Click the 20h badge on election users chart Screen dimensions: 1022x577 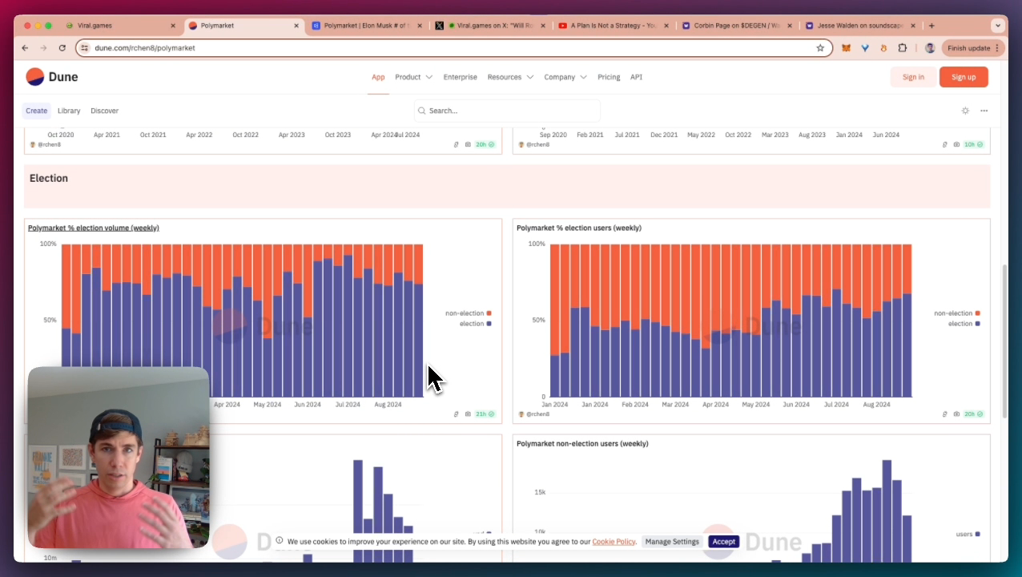pyautogui.click(x=974, y=414)
